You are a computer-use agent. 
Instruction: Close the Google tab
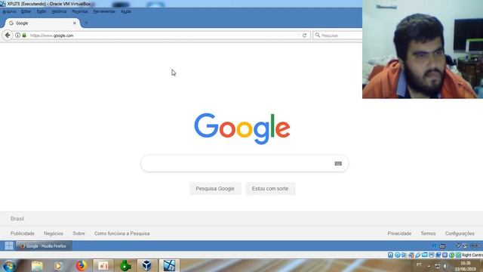(74, 23)
